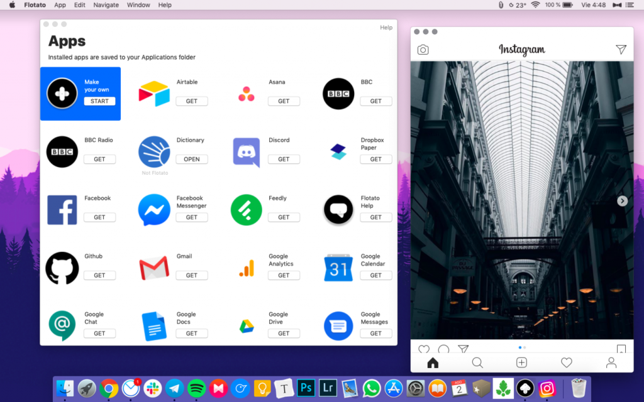Click the Google Chat icon
644x402 pixels.
62,326
